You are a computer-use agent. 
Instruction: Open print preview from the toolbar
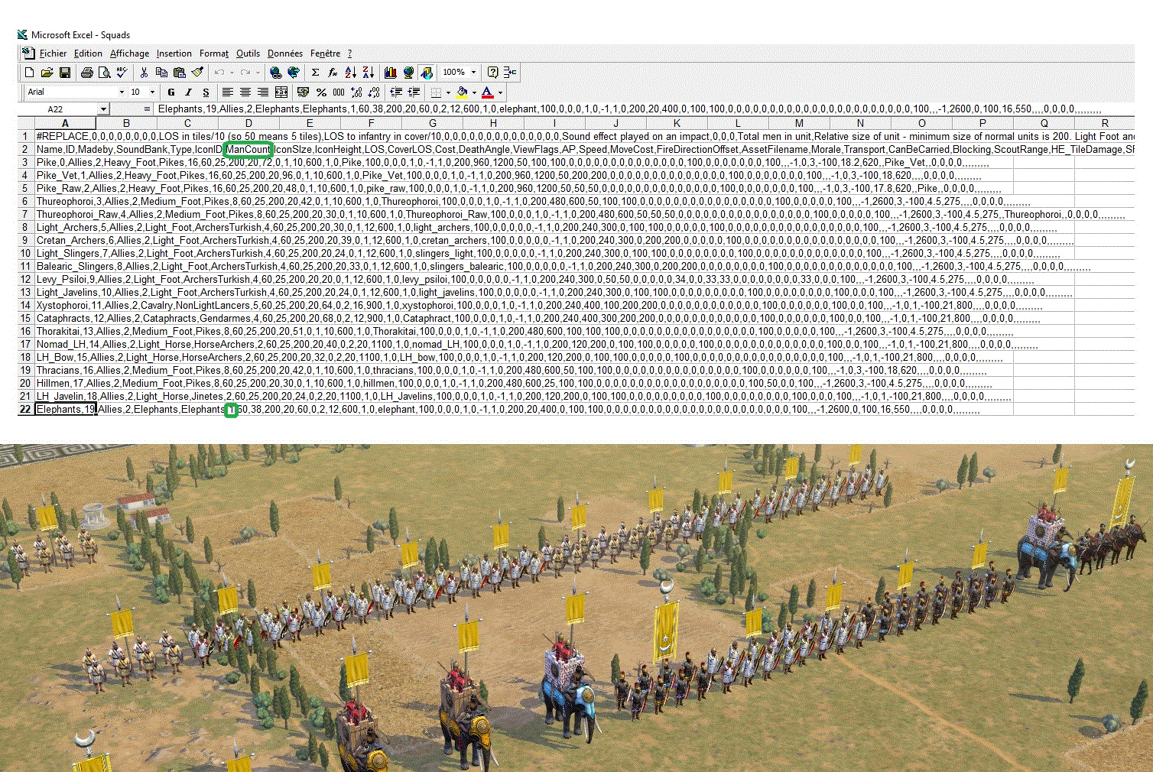pyautogui.click(x=105, y=73)
